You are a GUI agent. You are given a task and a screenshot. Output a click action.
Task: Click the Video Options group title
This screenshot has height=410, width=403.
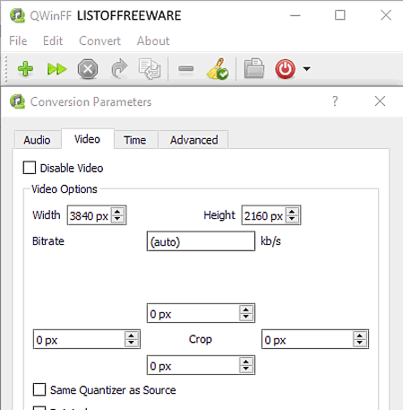coord(64,189)
